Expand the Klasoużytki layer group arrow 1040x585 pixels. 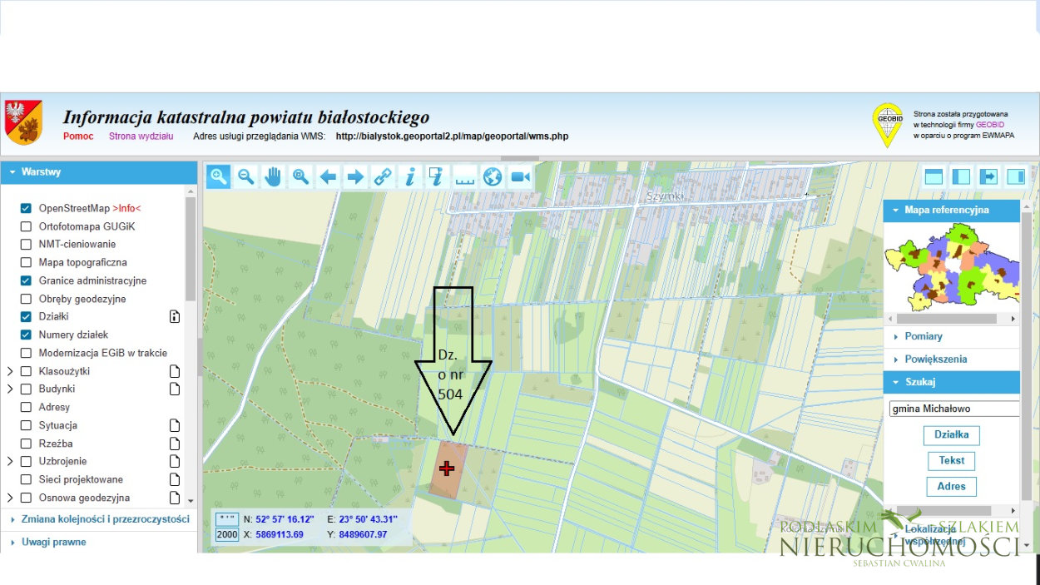[x=10, y=371]
